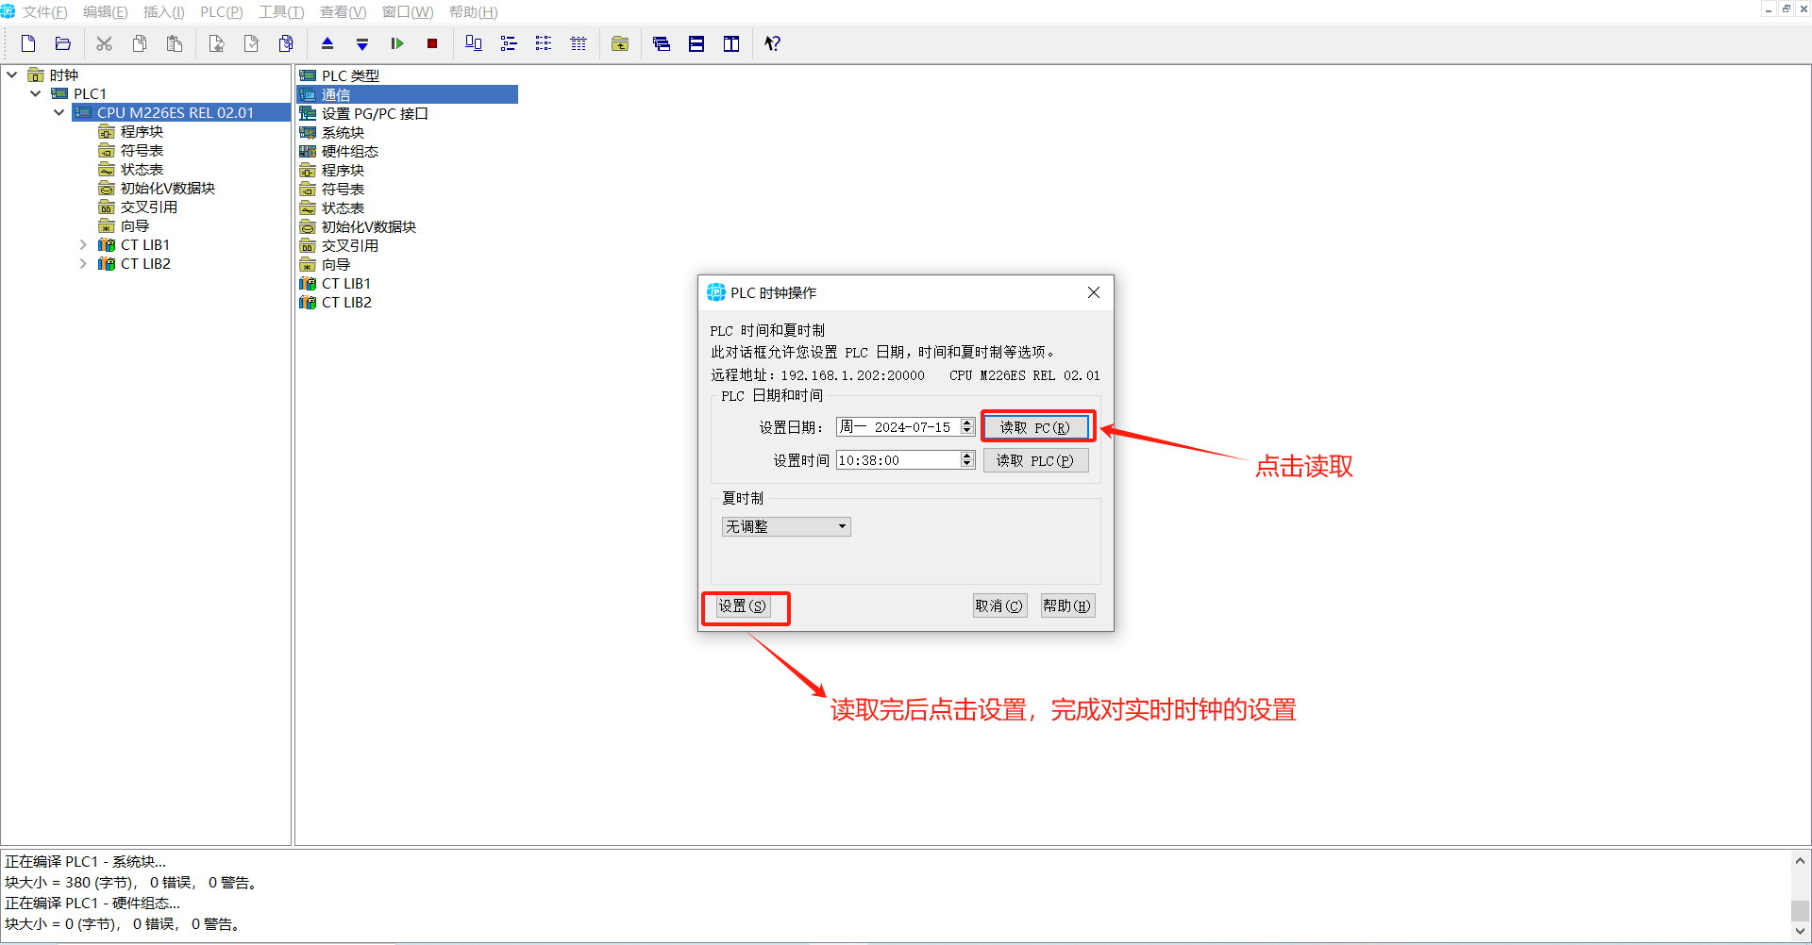Click the upload (blue up arrow) icon
The width and height of the screenshot is (1812, 945).
(x=327, y=43)
